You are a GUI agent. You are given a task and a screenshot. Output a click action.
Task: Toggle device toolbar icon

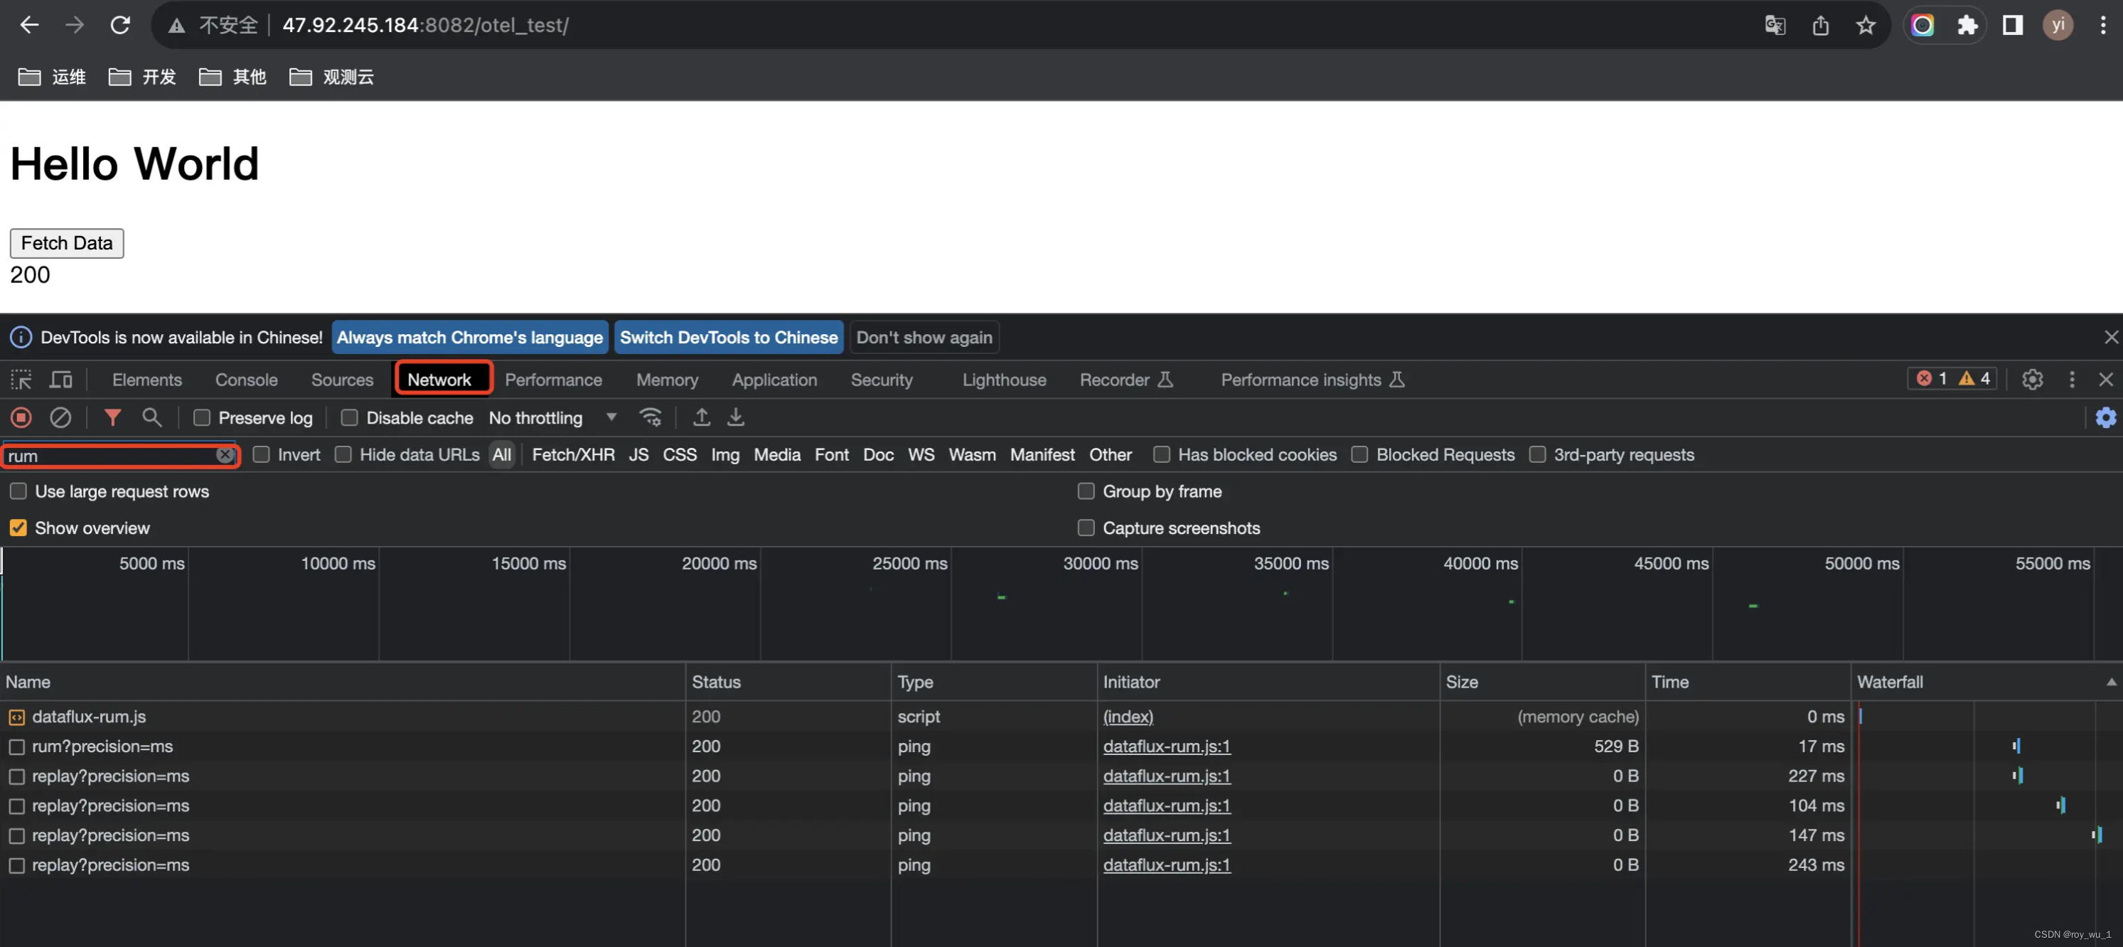61,380
